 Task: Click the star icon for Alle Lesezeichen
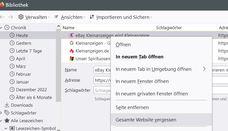[7, 121]
